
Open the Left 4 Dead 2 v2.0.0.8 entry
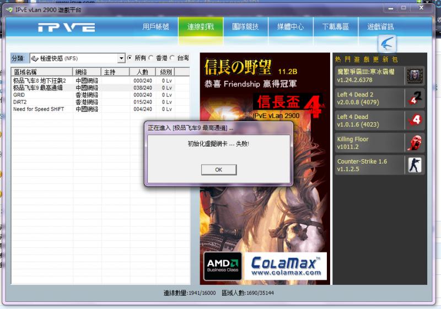[x=379, y=98]
